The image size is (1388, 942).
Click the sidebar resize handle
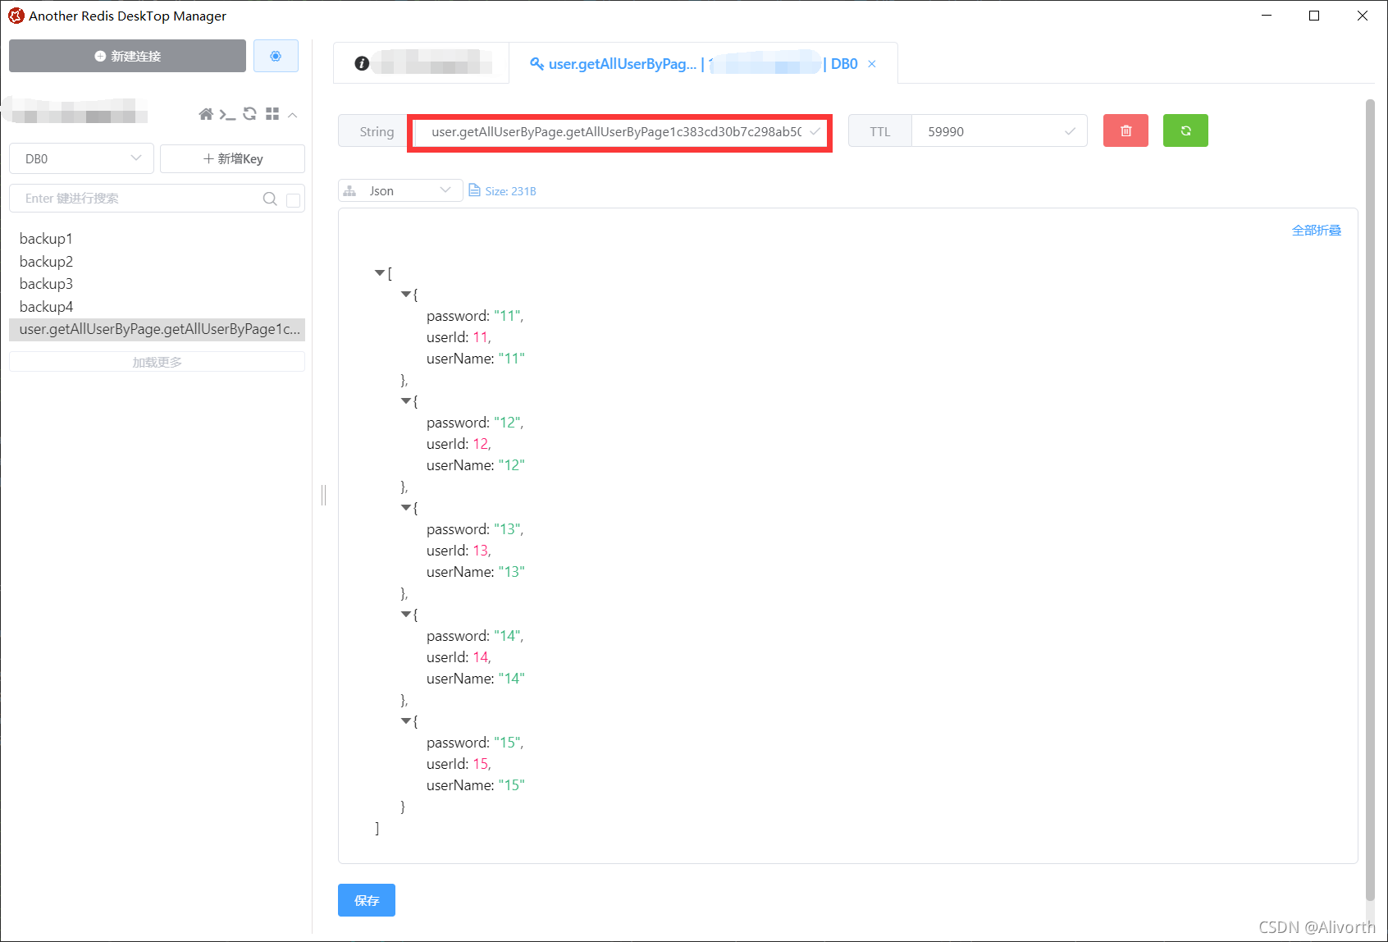click(324, 495)
